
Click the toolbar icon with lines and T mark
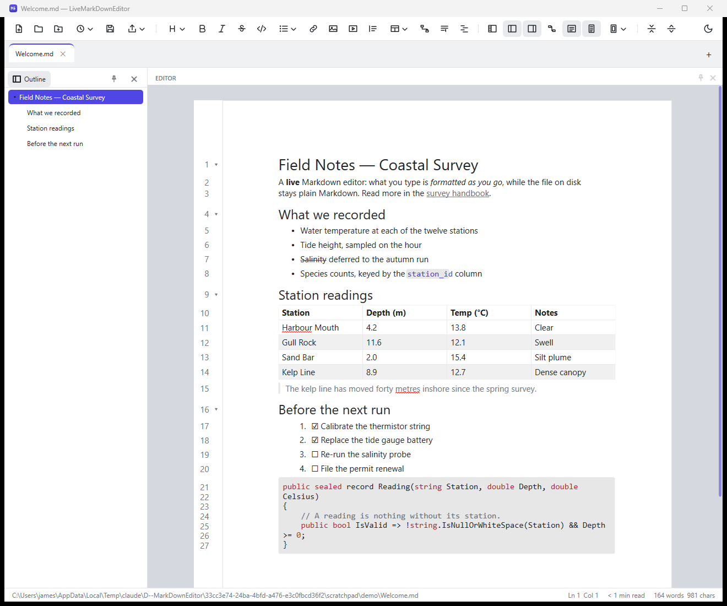coord(444,29)
